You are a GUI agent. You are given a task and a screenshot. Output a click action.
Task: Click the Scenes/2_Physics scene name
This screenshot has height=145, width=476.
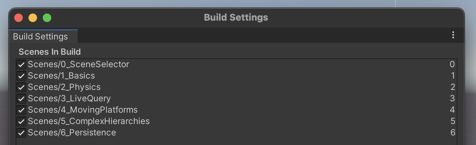64,87
